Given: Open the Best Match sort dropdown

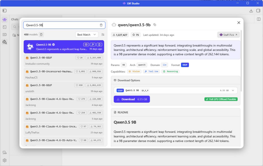Looking at the screenshot, I should [87, 35].
